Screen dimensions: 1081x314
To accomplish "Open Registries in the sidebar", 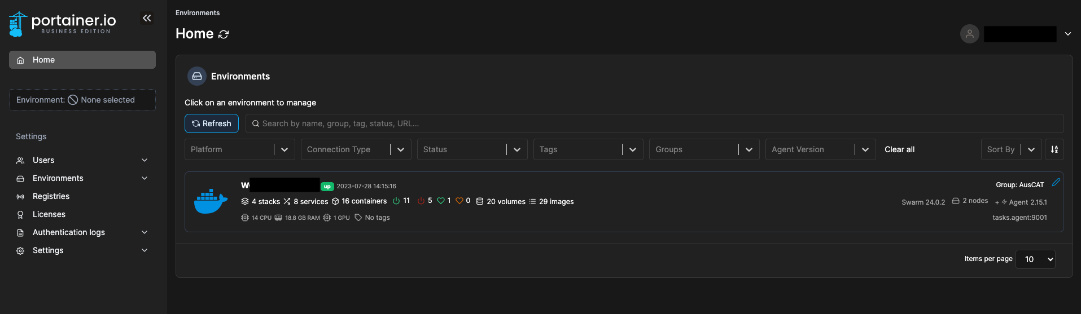I will 51,196.
